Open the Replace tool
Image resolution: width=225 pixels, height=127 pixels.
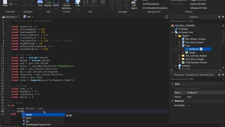tap(48, 2)
